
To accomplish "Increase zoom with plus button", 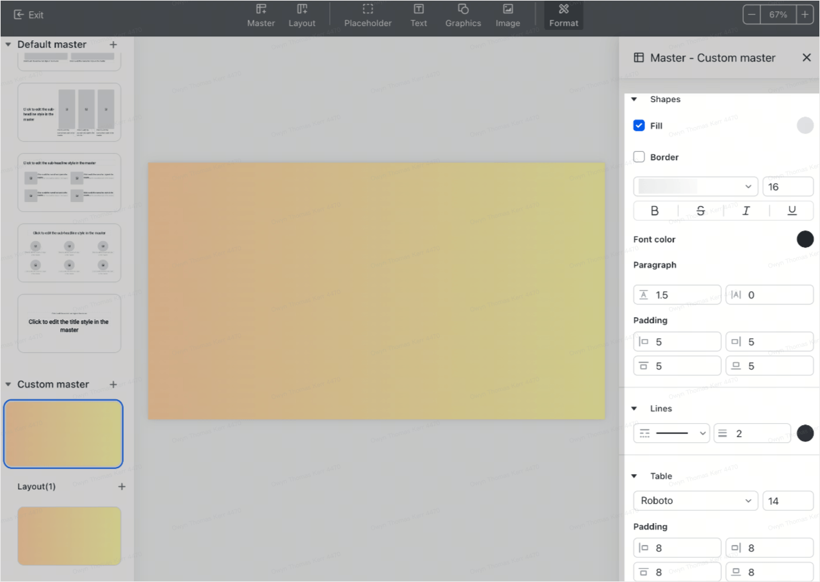I will 805,15.
